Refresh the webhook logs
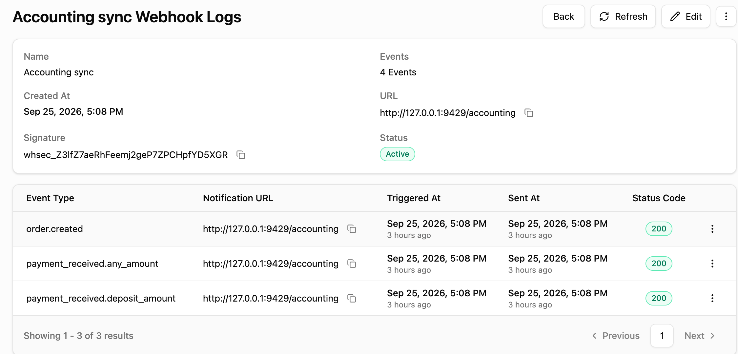Image resolution: width=738 pixels, height=354 pixels. tap(623, 16)
